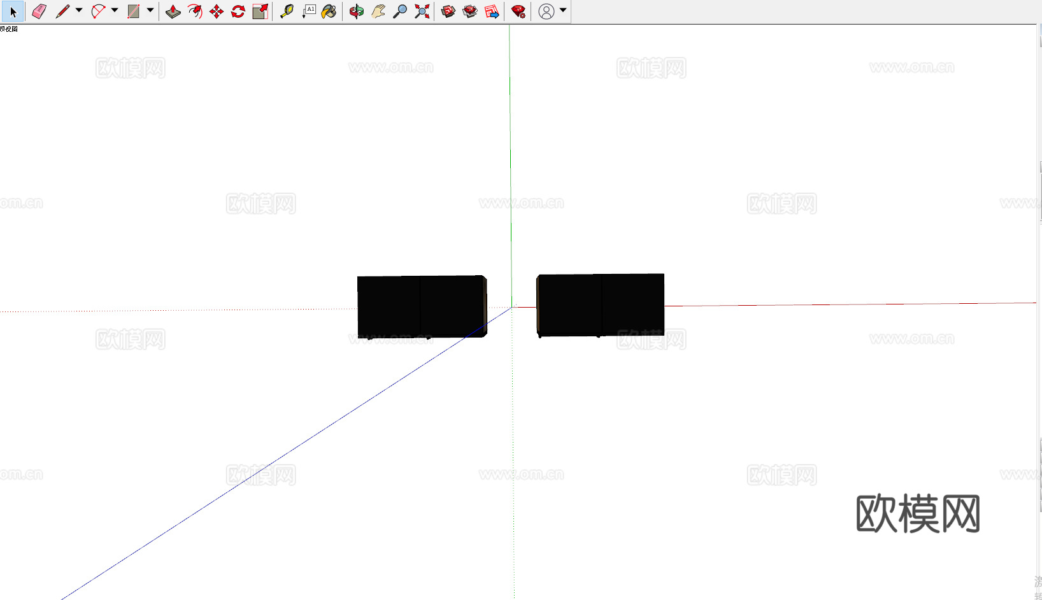The image size is (1042, 600).
Task: Expand the Arc tool options arrow
Action: [x=115, y=10]
